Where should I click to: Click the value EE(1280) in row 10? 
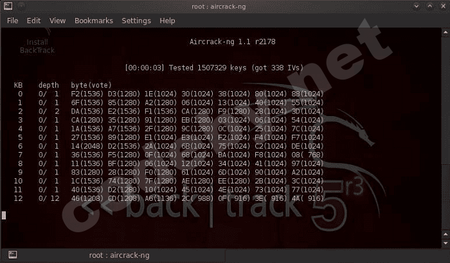(x=234, y=181)
